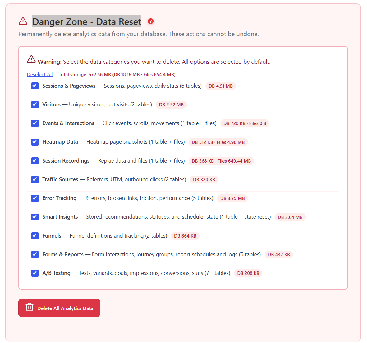Click the DB 432 KB size badge
367x343 pixels.
coord(279,255)
